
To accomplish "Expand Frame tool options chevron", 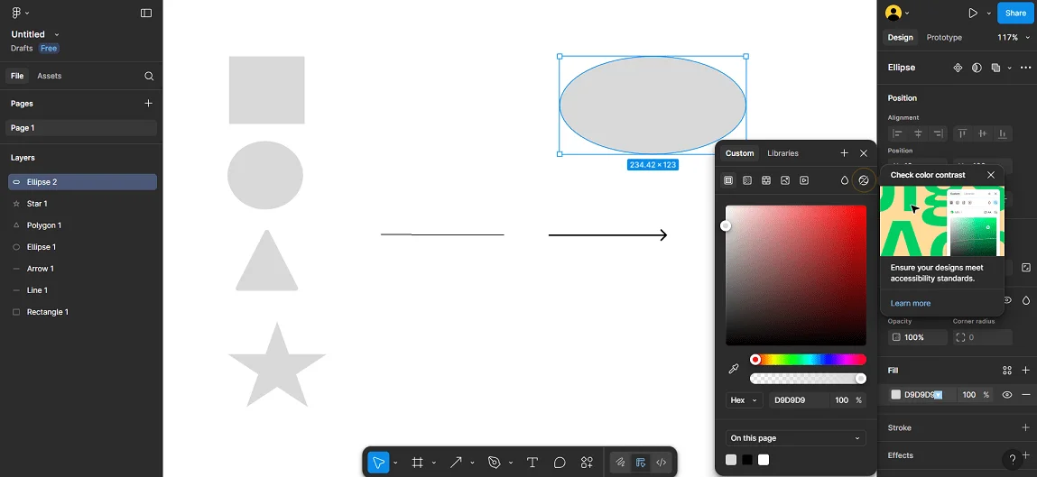I will (434, 463).
